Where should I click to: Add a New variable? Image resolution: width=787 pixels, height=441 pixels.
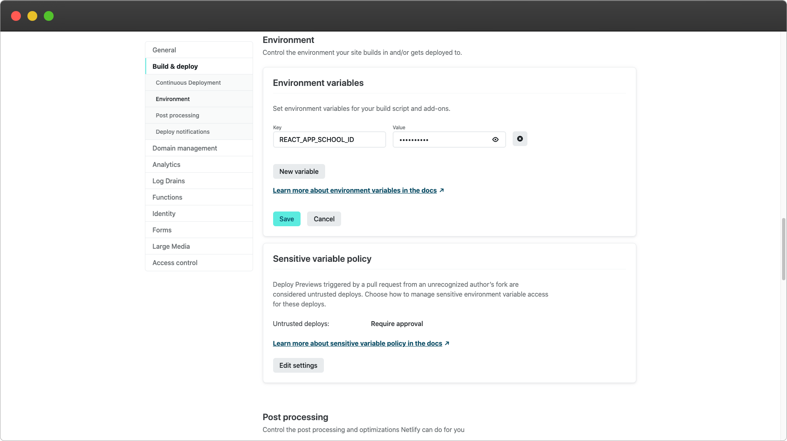coord(299,171)
